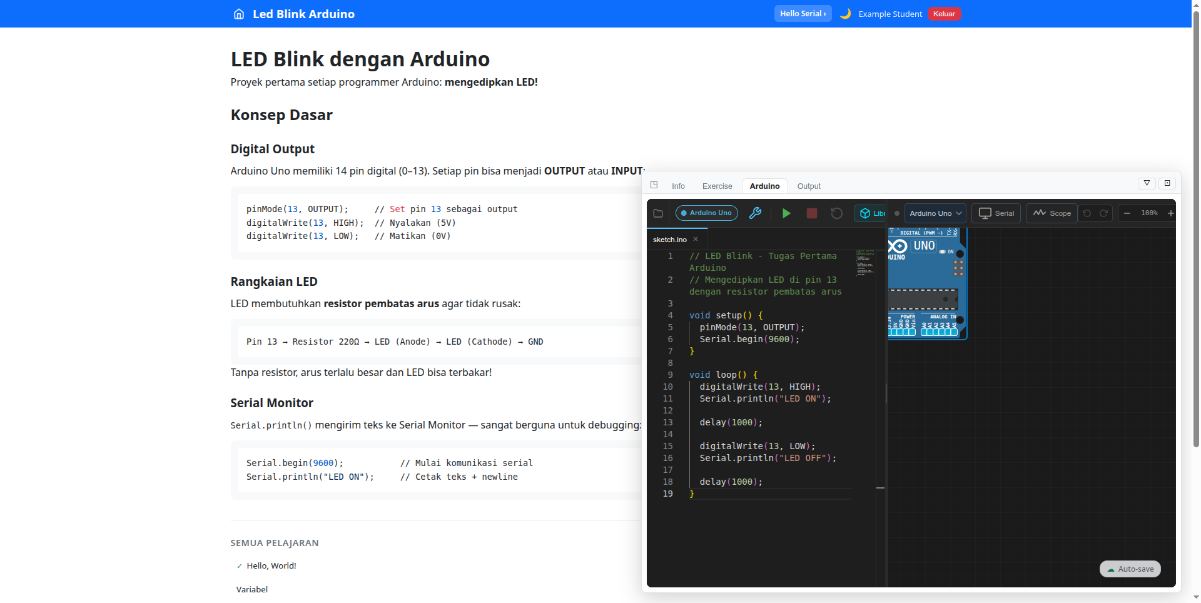Screen dimensions: 1201x603
Task: Open the Libraries cube button
Action: pyautogui.click(x=871, y=213)
